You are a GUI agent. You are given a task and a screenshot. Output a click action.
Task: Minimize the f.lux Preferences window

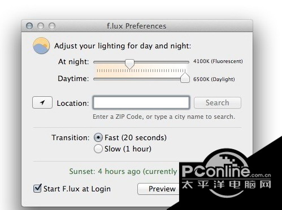41,26
